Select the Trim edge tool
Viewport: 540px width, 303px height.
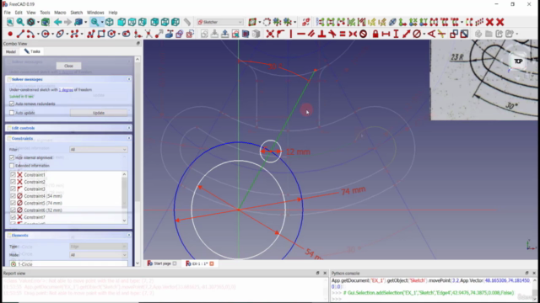148,34
